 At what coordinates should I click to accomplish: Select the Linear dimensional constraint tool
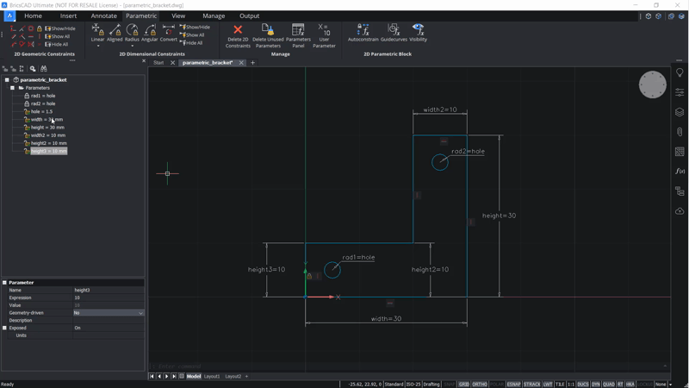pyautogui.click(x=97, y=33)
